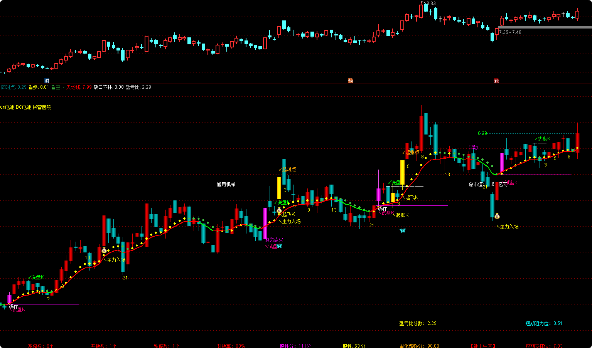Click the 7.35 - 7.49 gap range label

click(x=510, y=32)
